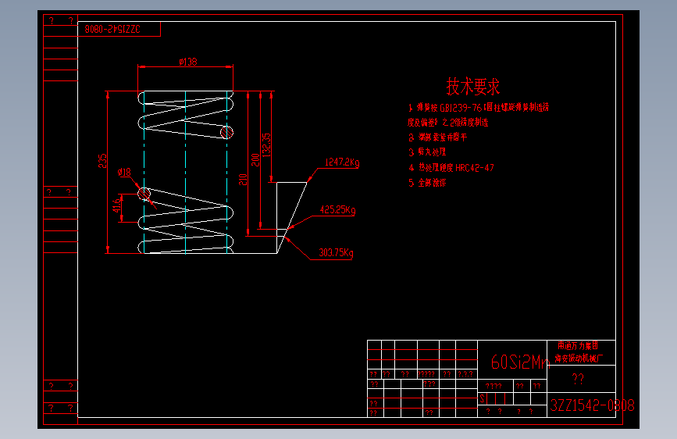
Task: Select the 2级精度制造 requirement line
Action: tap(447, 123)
